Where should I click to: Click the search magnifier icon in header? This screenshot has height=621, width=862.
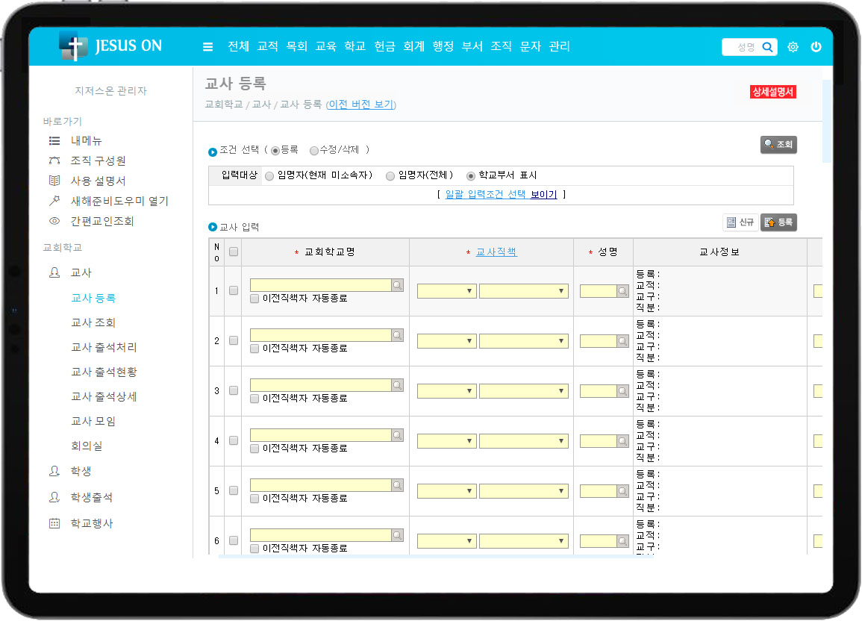pos(767,47)
